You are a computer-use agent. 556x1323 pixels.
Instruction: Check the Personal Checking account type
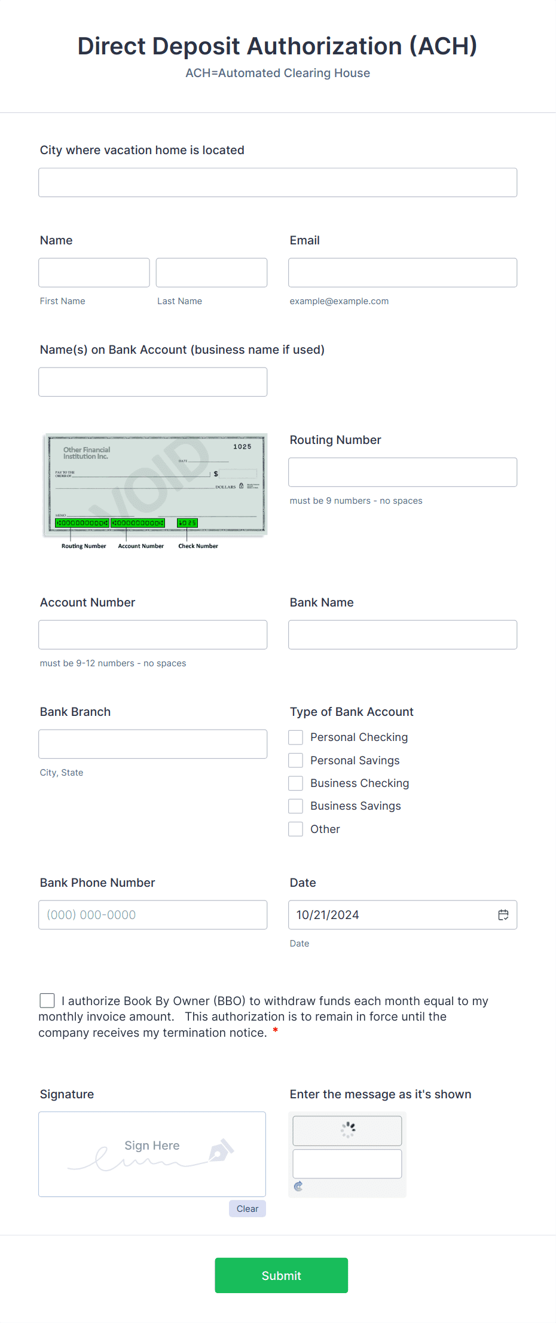pos(295,737)
